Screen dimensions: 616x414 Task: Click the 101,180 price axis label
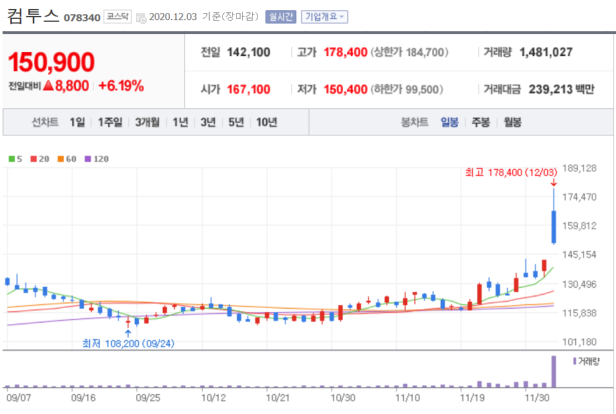pos(579,342)
